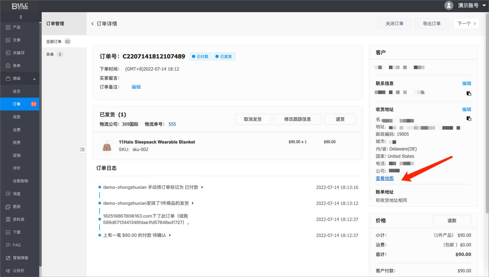Copy the contact info using the copy icon
Image resolution: width=489 pixels, height=277 pixels.
469,94
